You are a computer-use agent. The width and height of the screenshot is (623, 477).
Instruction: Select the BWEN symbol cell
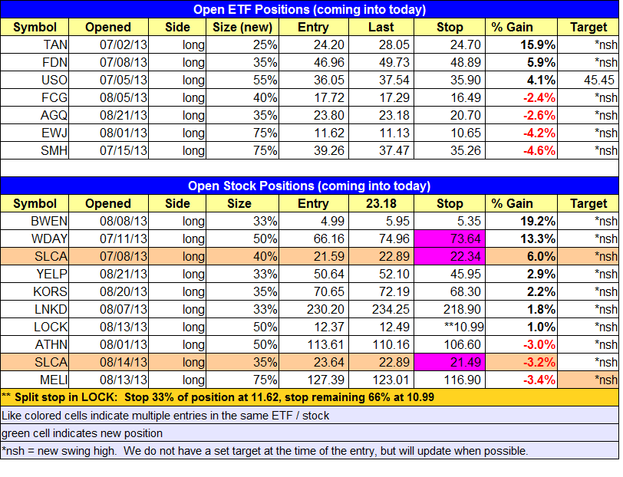pyautogui.click(x=35, y=221)
